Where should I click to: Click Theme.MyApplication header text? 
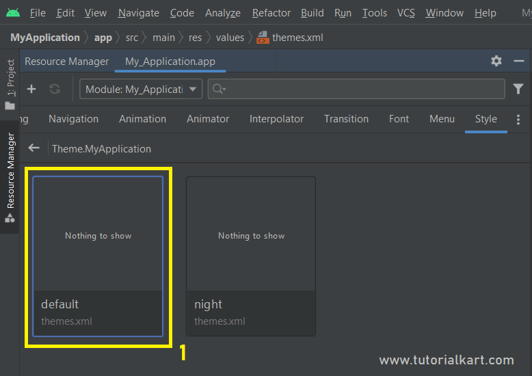(101, 148)
